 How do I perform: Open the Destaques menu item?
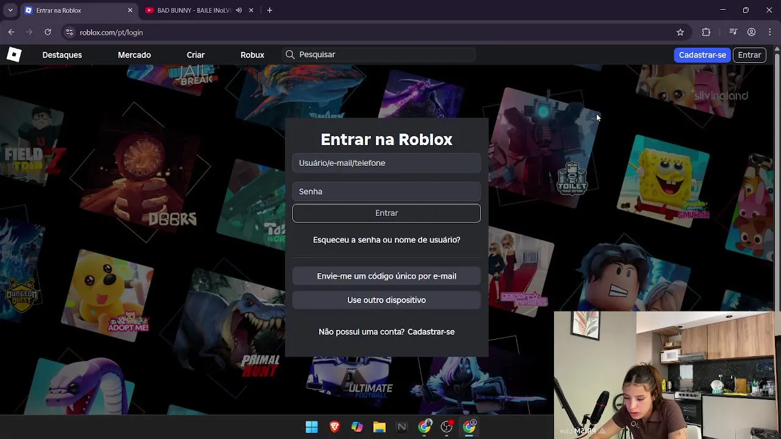click(x=62, y=55)
